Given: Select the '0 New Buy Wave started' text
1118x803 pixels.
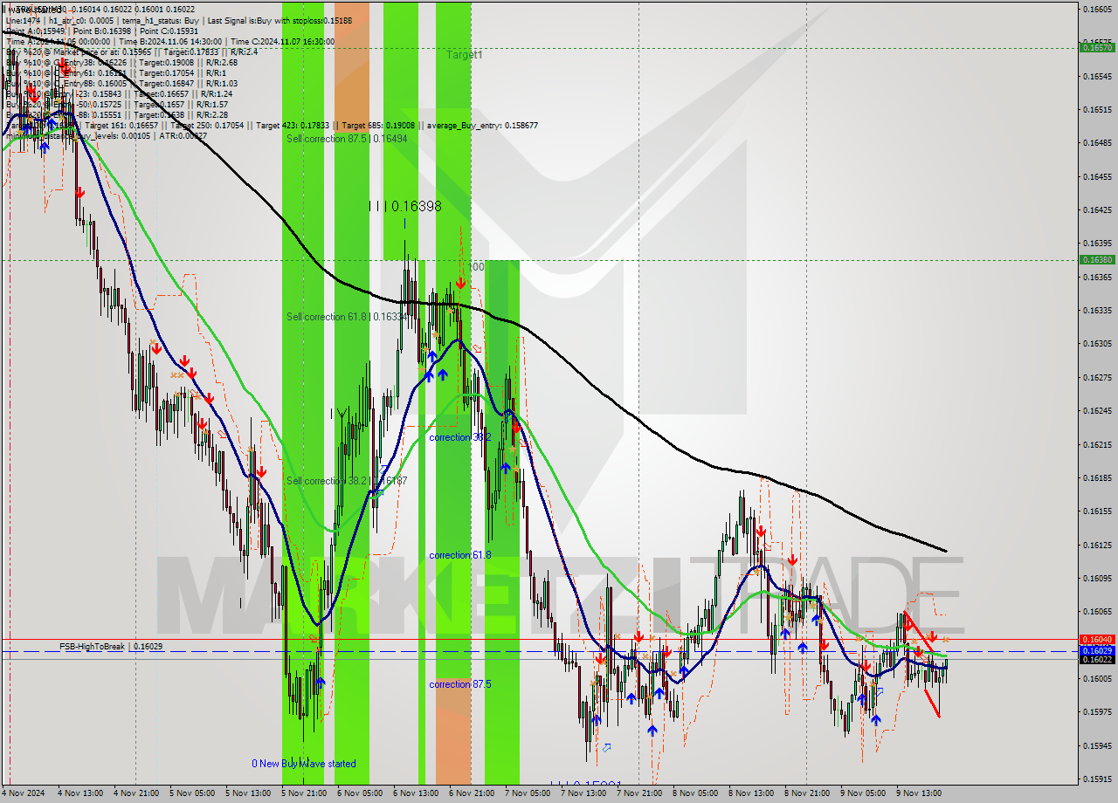Looking at the screenshot, I should [304, 763].
